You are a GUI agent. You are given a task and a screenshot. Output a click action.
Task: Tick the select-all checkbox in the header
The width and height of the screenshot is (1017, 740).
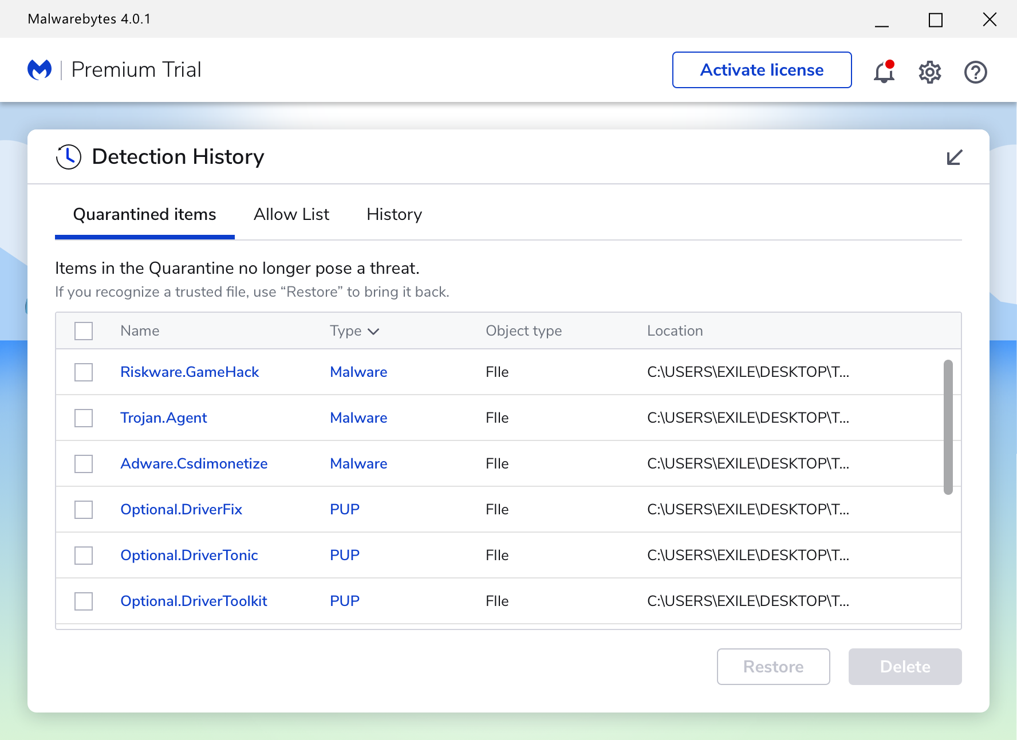(x=84, y=331)
